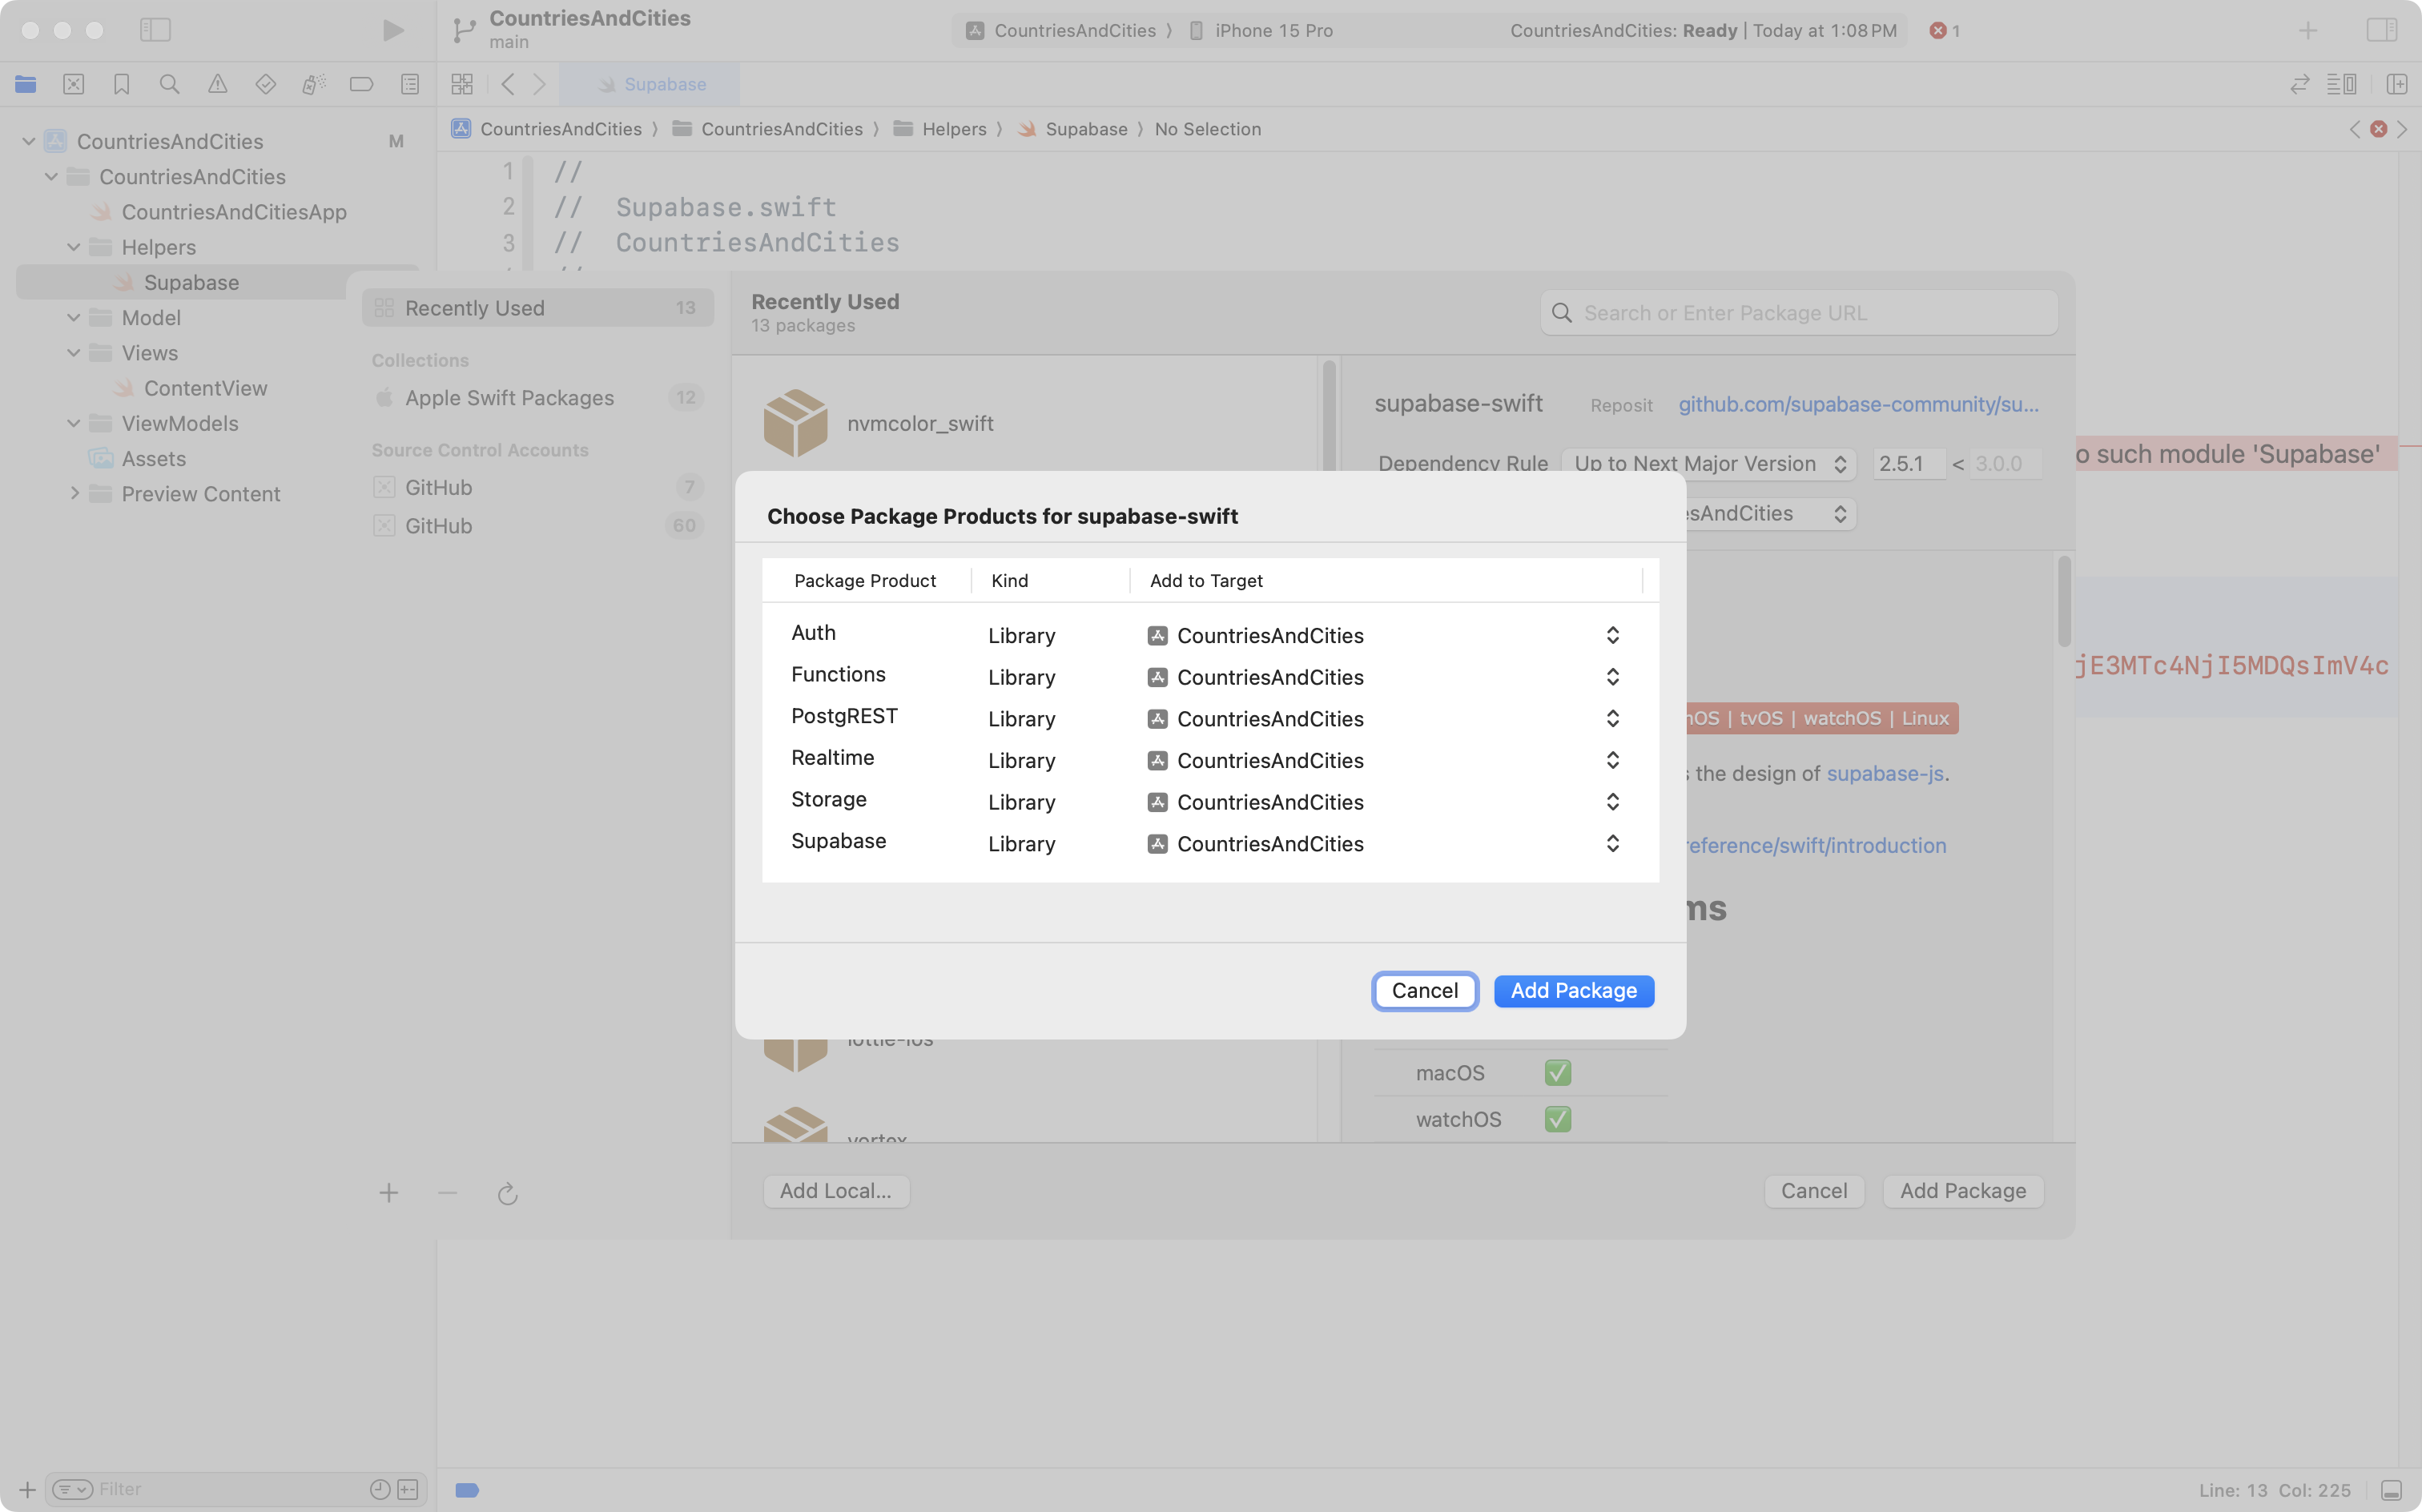2422x1512 pixels.
Task: Collapse the Helpers folder
Action: (x=74, y=247)
